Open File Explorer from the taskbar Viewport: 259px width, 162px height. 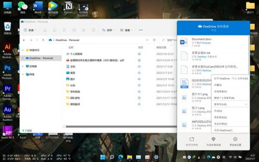[x=129, y=157]
